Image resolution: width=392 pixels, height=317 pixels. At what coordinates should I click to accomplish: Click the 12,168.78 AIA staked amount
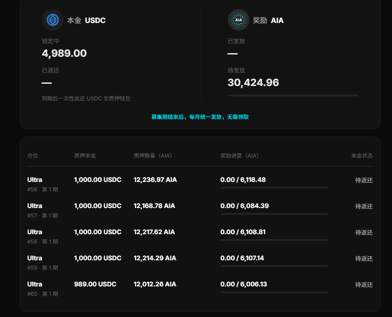(154, 206)
